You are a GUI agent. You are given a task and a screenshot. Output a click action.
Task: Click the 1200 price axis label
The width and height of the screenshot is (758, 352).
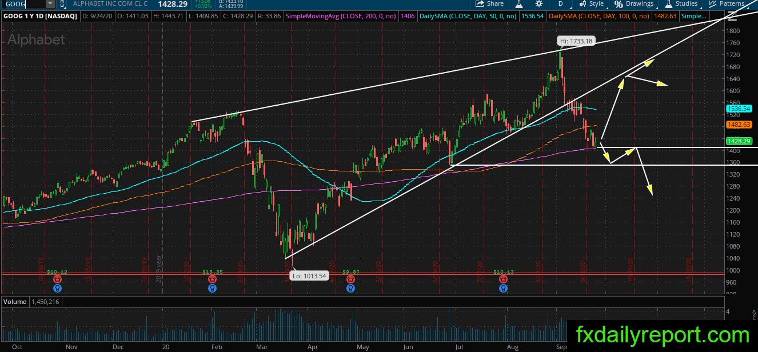[x=733, y=210]
